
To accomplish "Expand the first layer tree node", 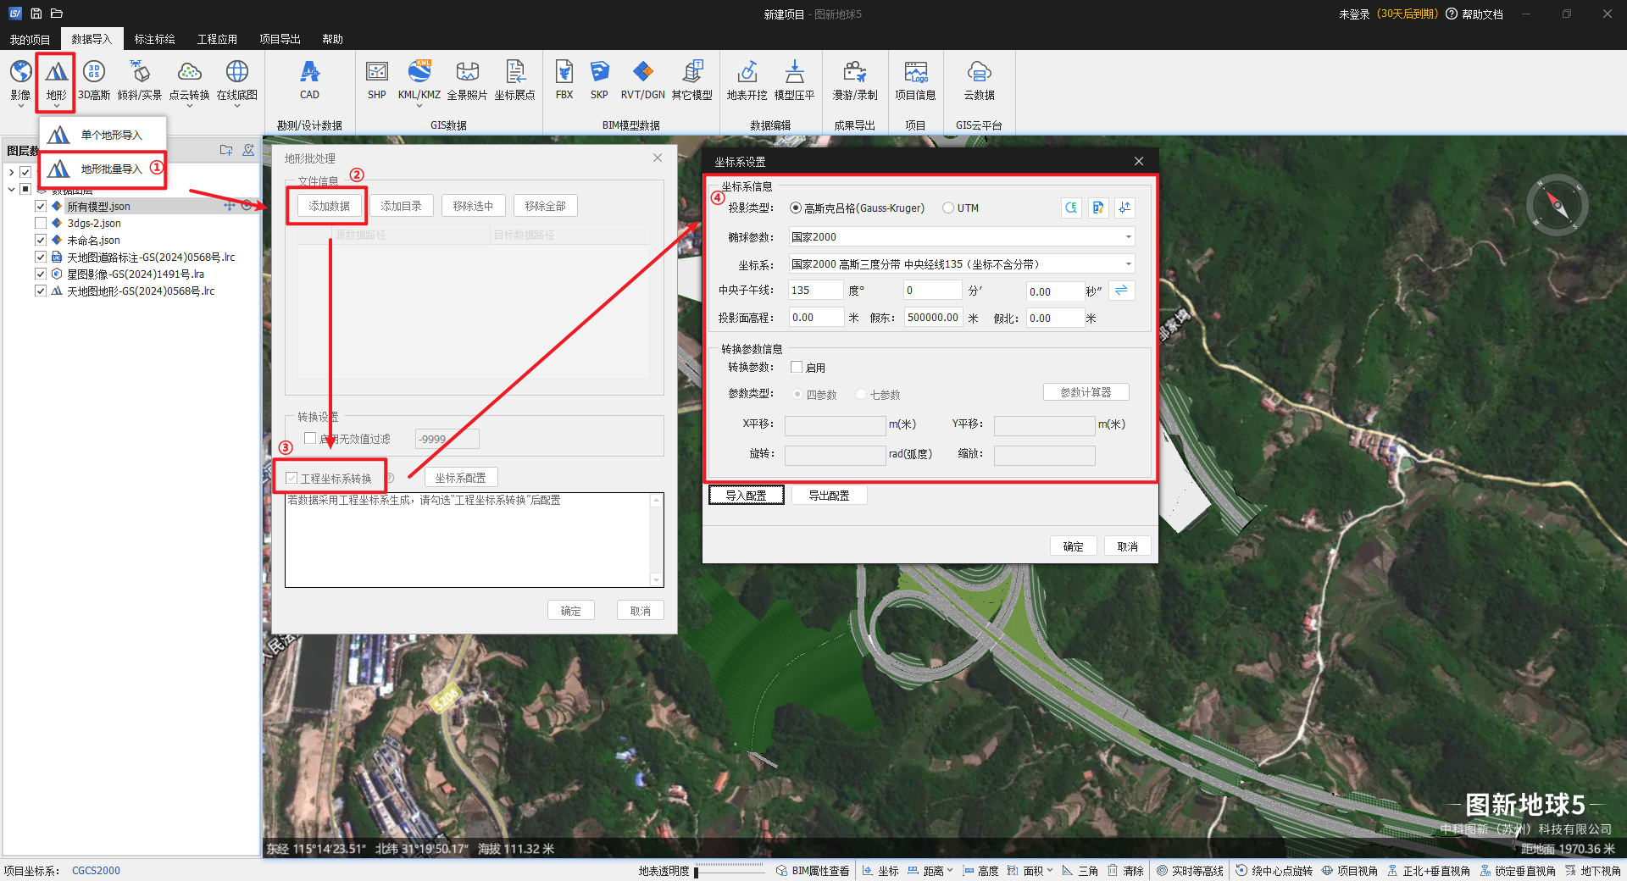I will click(11, 172).
